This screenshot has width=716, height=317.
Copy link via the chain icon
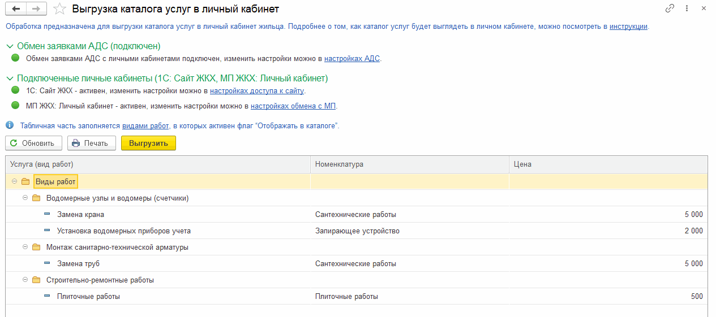point(670,8)
